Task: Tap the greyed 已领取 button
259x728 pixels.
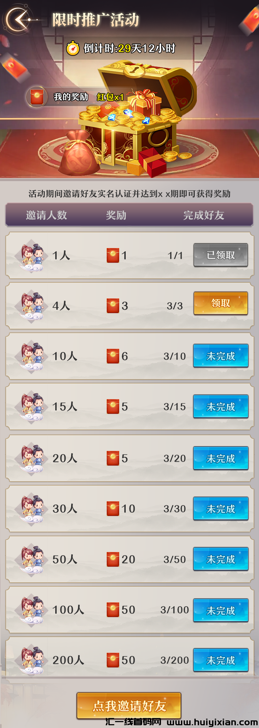Action: 221,255
